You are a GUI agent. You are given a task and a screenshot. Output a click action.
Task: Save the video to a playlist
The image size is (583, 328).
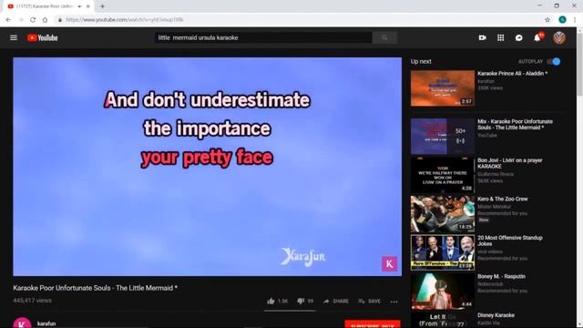(x=369, y=301)
